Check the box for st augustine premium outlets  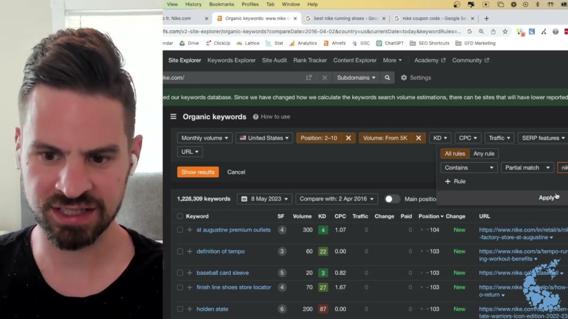point(180,230)
